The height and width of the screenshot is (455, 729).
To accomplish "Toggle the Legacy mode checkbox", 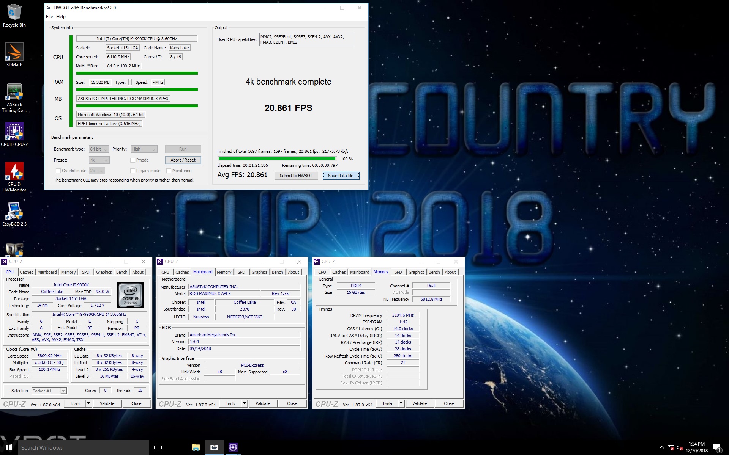I will (133, 171).
